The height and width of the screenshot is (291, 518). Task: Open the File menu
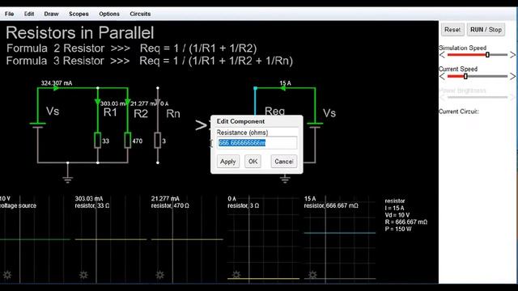[9, 14]
